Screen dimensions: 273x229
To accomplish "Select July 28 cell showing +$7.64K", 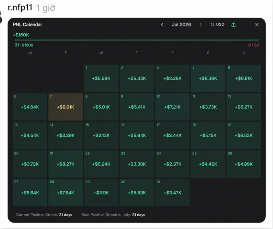I will (x=65, y=193).
